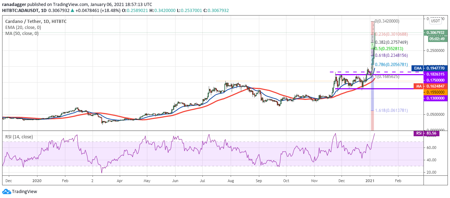Click the Aug label on time axis

click(230, 180)
